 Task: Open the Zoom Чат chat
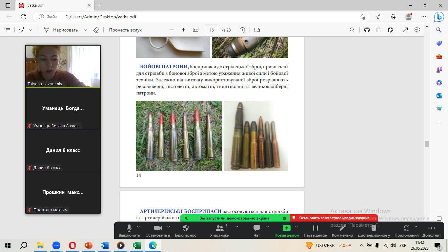click(x=257, y=230)
